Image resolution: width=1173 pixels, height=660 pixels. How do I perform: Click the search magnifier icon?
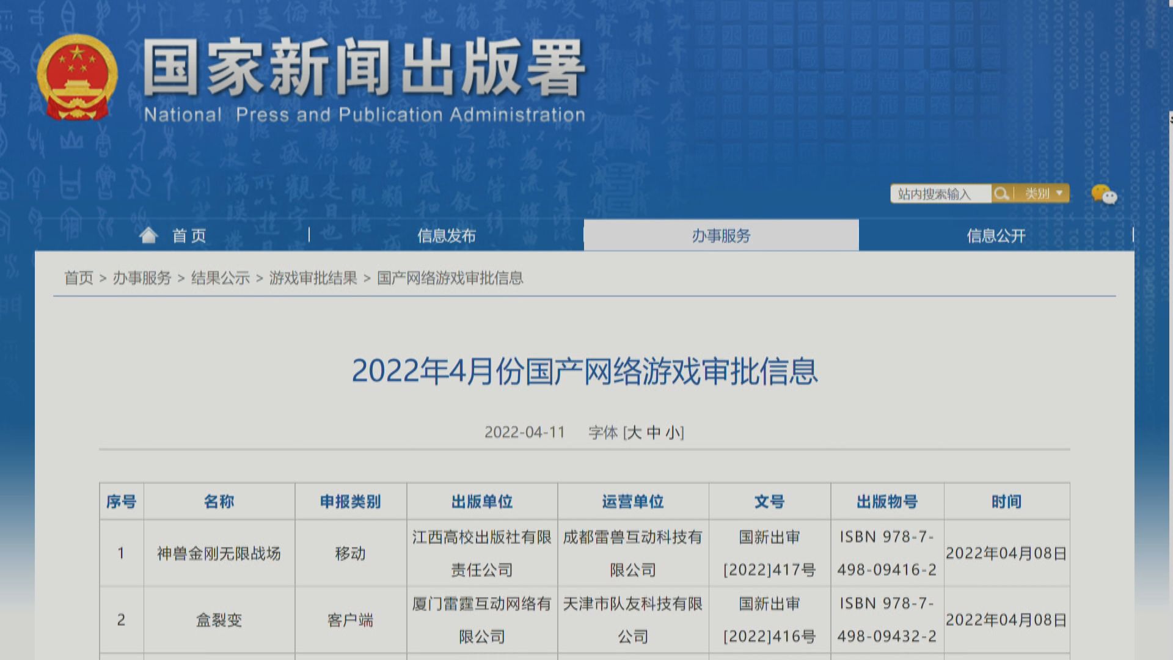pyautogui.click(x=1001, y=194)
